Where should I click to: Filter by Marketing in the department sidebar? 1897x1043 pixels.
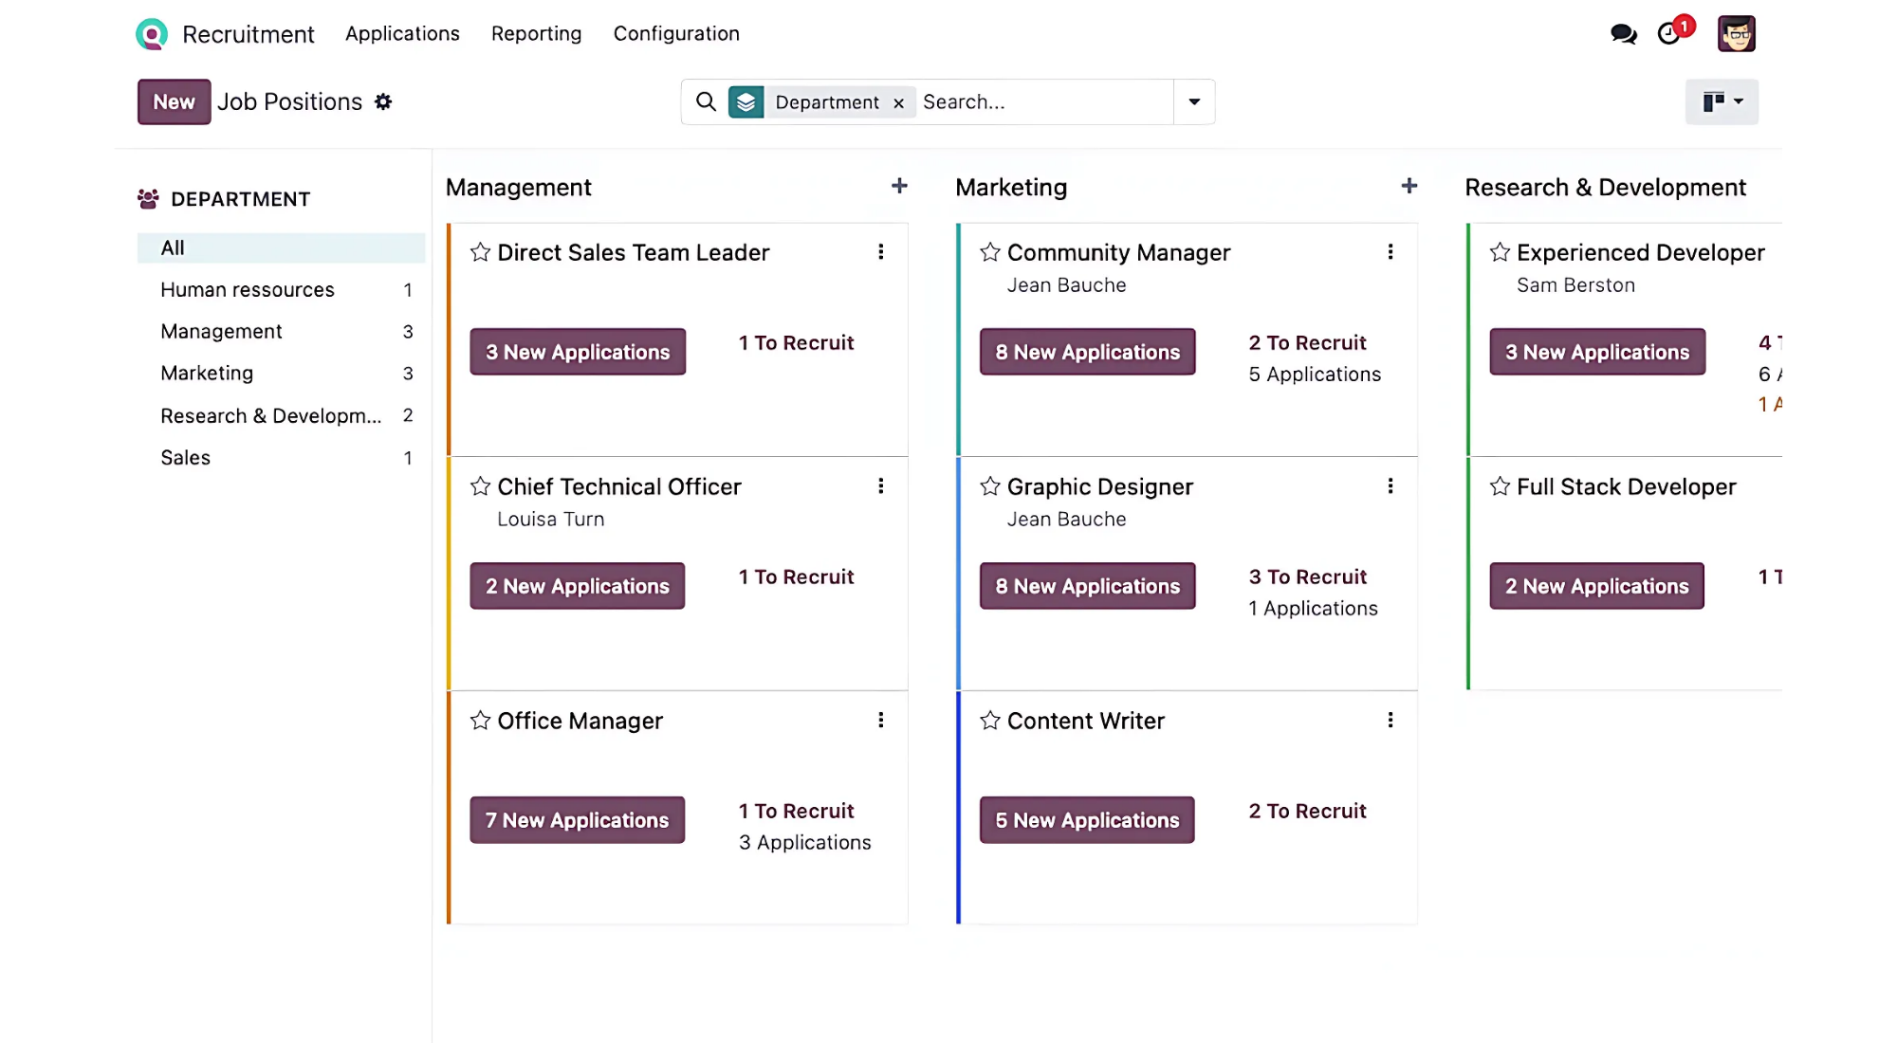click(x=207, y=374)
